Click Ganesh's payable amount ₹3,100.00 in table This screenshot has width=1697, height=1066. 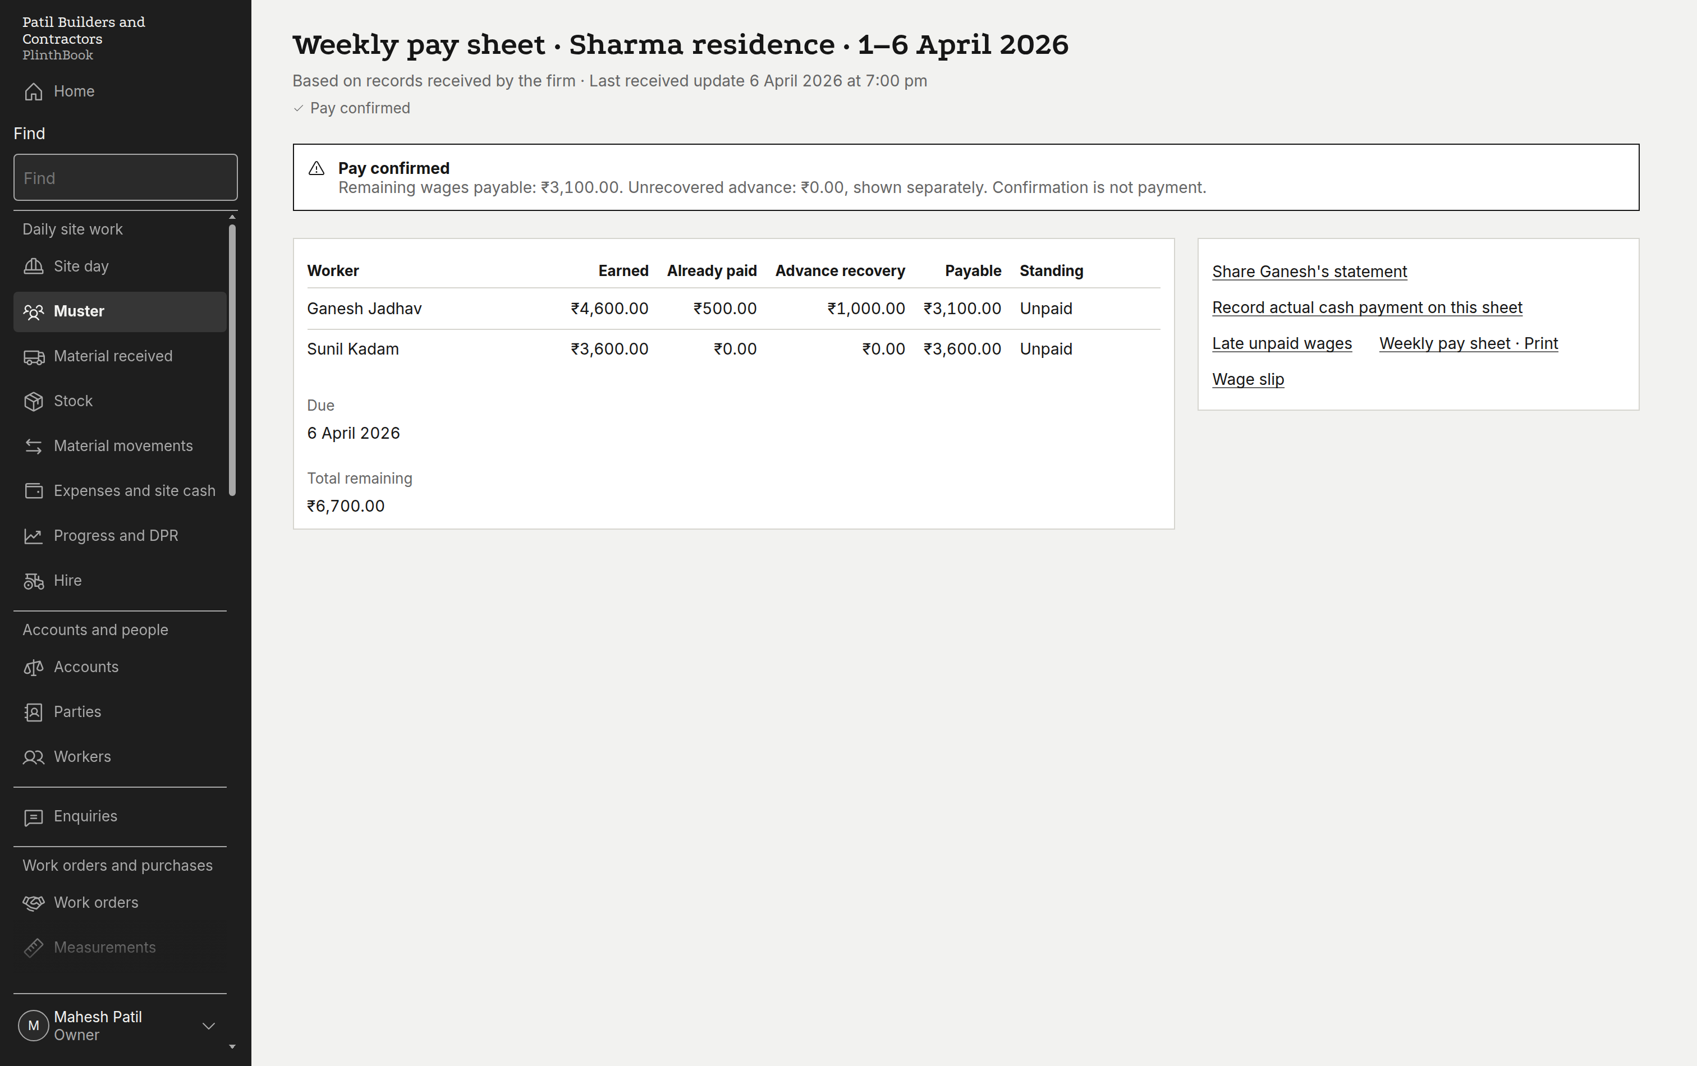click(x=962, y=309)
